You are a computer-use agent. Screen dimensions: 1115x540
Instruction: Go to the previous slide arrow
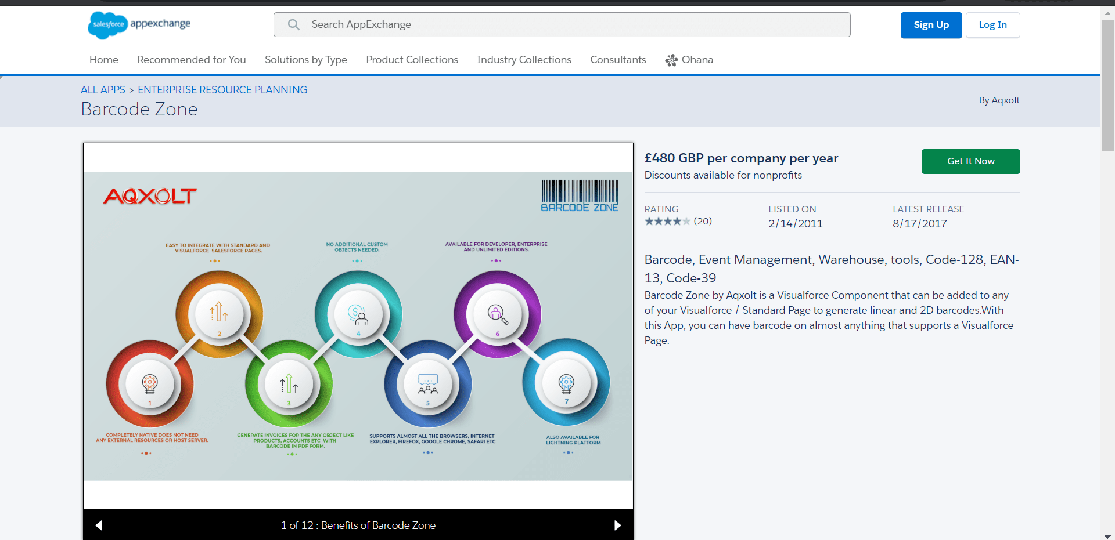(x=99, y=525)
